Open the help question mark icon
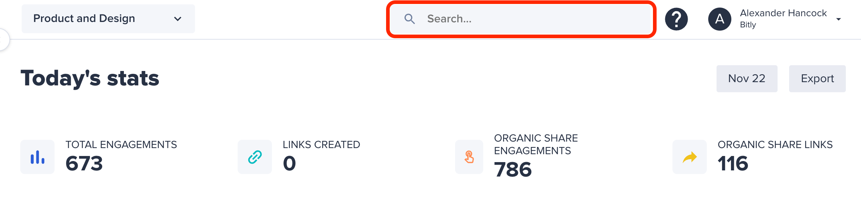This screenshot has height=214, width=861. 676,19
